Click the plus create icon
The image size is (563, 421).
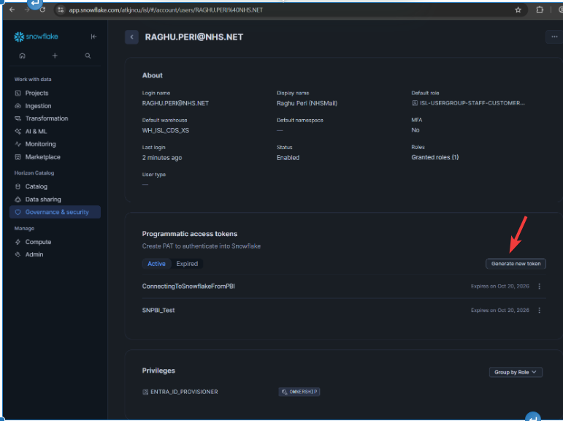55,56
